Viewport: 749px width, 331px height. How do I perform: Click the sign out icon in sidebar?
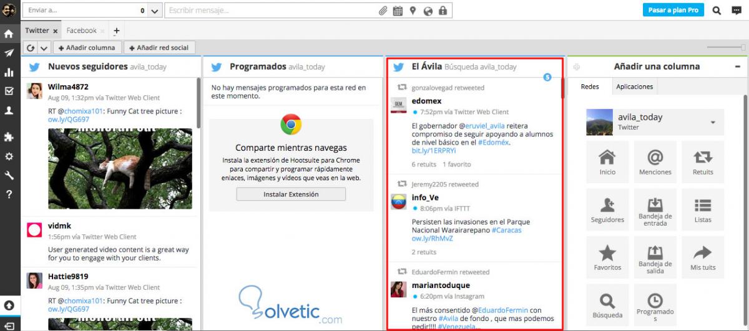9,325
